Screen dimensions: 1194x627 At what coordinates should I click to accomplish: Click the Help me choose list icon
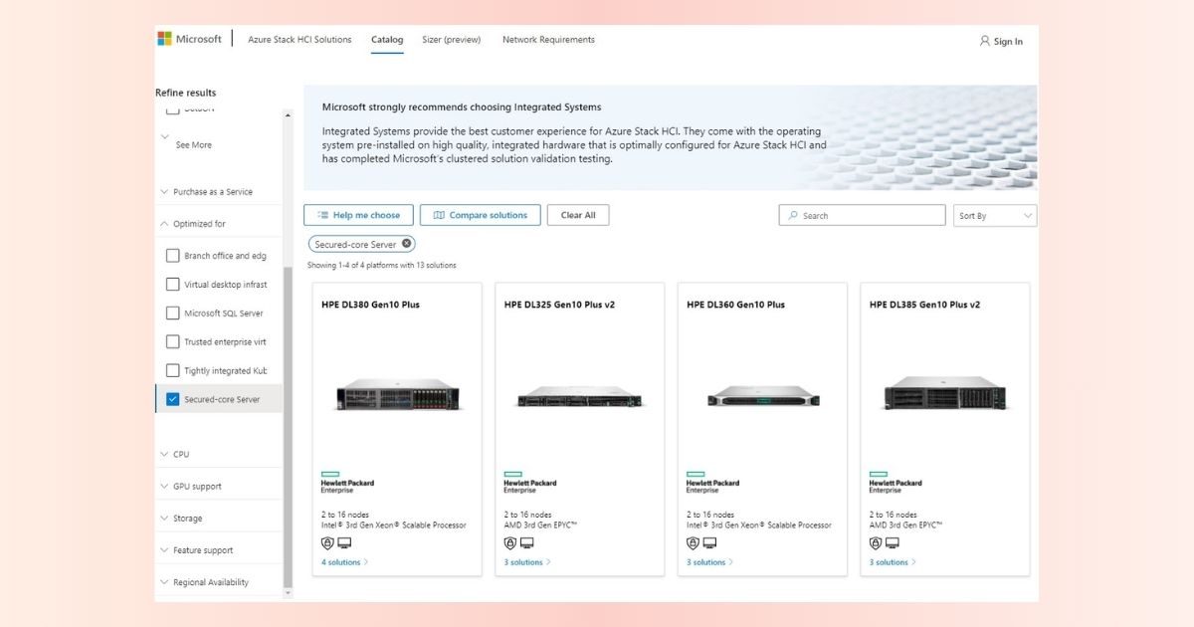322,215
